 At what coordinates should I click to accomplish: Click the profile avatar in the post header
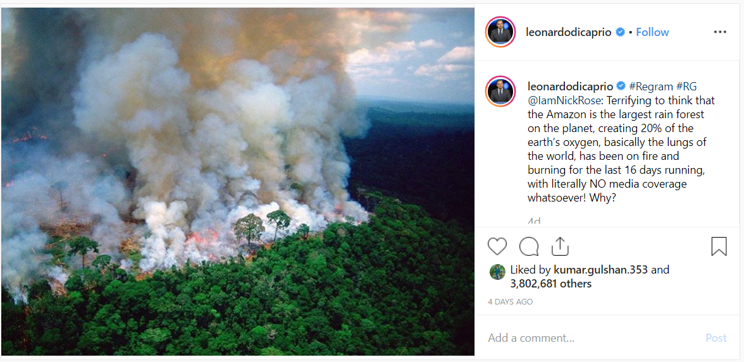[500, 32]
